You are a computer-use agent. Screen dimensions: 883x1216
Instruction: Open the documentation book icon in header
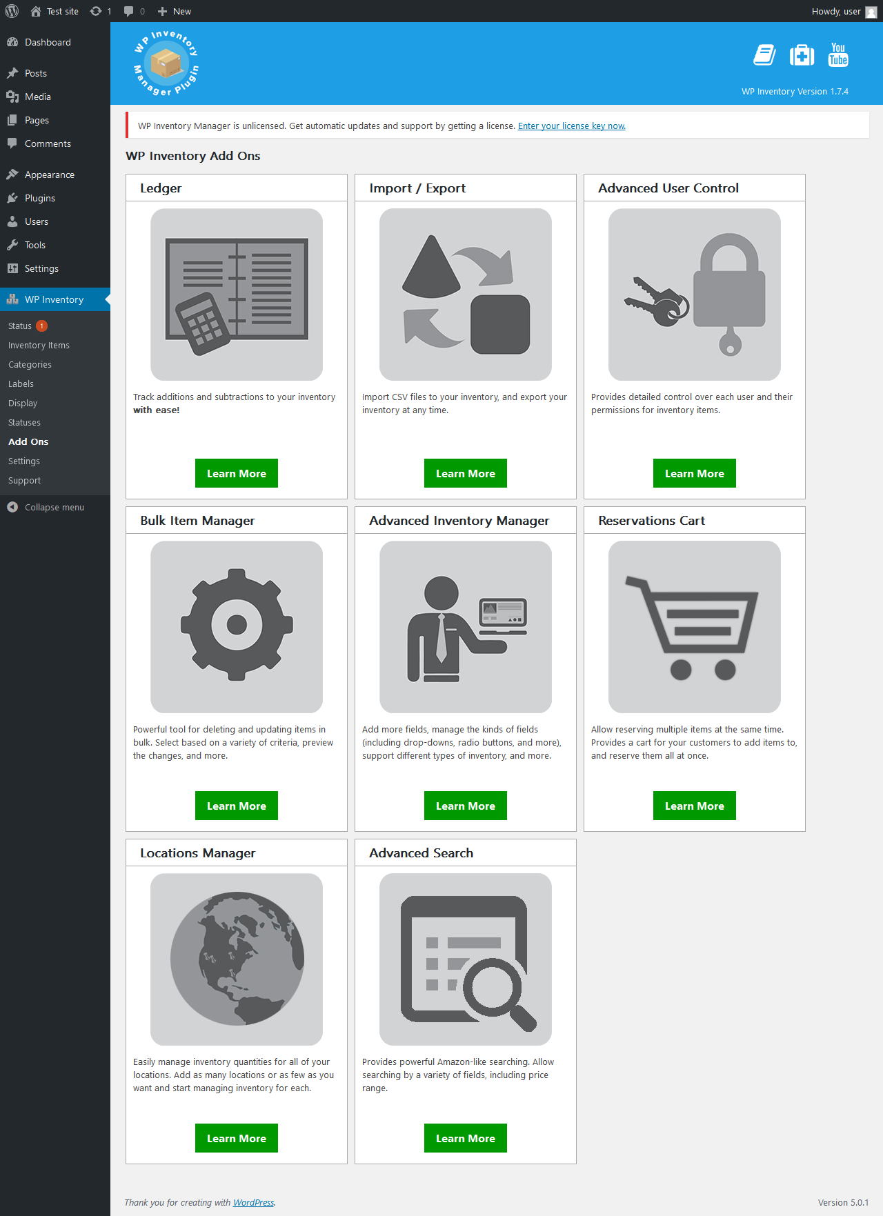pos(764,55)
